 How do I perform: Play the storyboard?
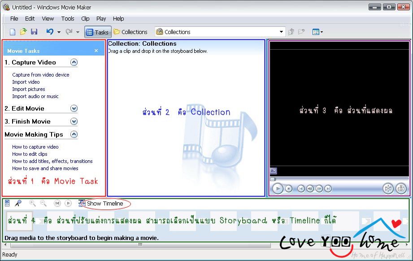(x=68, y=203)
